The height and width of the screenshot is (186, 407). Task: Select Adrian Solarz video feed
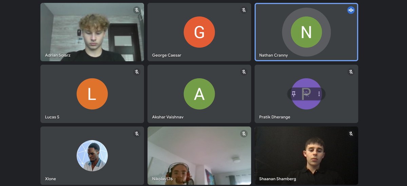pos(92,32)
